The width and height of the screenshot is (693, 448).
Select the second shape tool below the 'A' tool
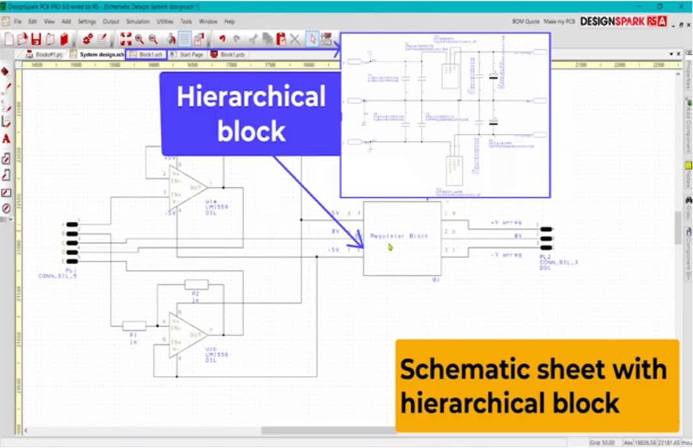[x=6, y=175]
